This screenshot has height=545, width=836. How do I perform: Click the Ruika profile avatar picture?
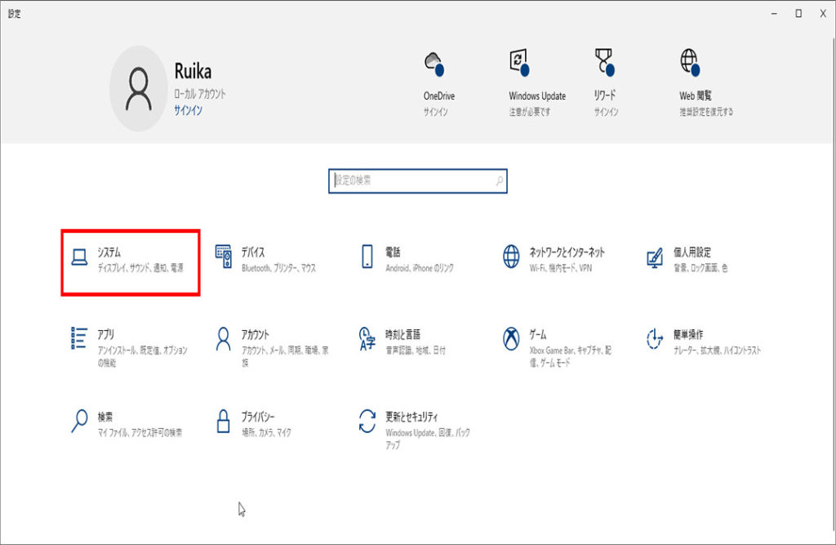139,87
